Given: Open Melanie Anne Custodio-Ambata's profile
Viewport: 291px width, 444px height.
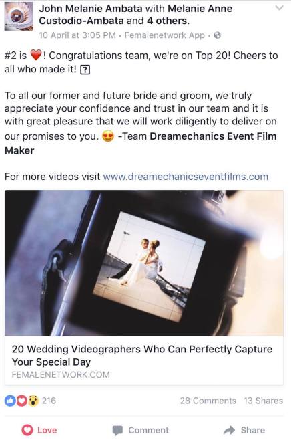Looking at the screenshot, I should point(135,15).
